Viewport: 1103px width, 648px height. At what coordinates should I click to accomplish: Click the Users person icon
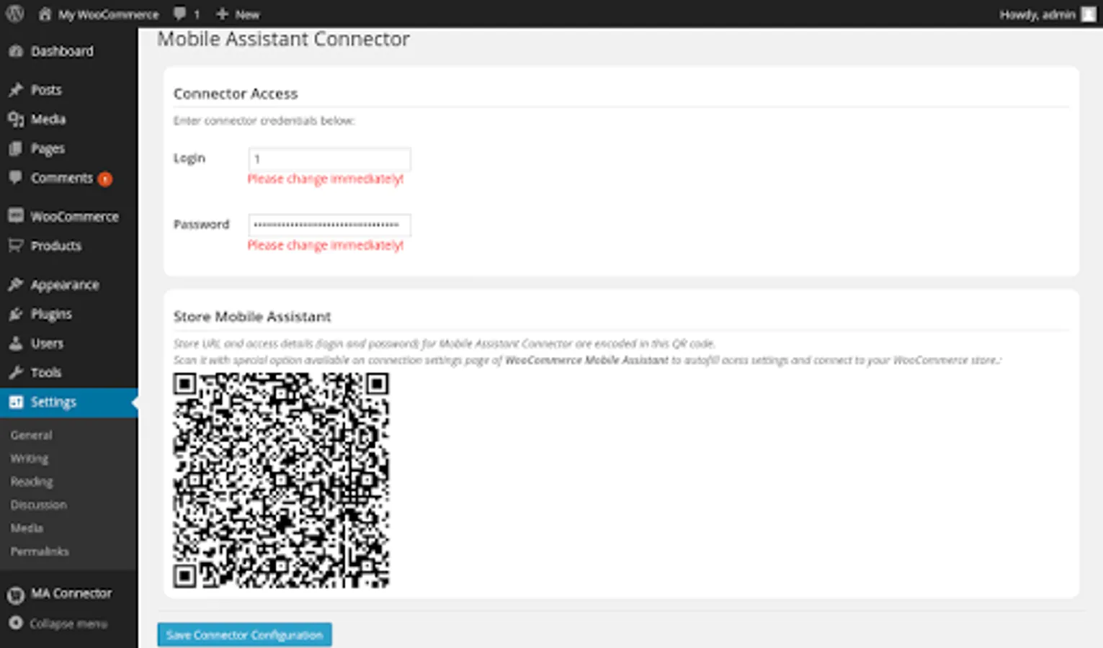16,343
